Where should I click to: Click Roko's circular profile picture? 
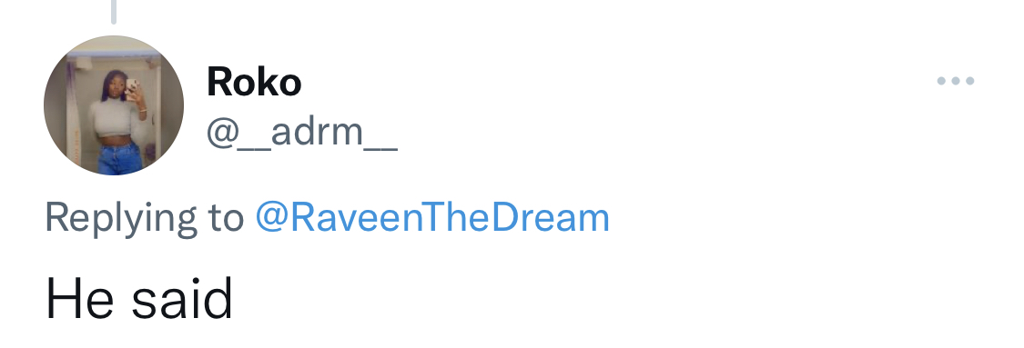click(x=114, y=105)
